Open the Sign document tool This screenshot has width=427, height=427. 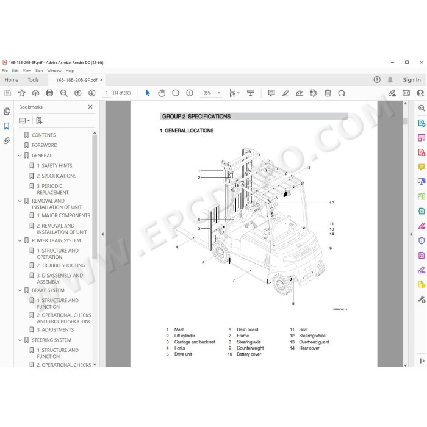tap(300, 93)
